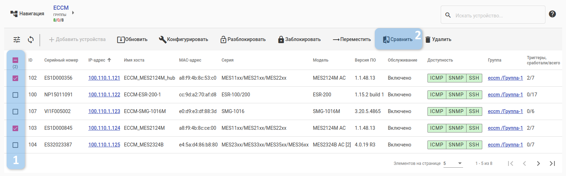
Task: Jump to the last page arrow
Action: pyautogui.click(x=552, y=163)
